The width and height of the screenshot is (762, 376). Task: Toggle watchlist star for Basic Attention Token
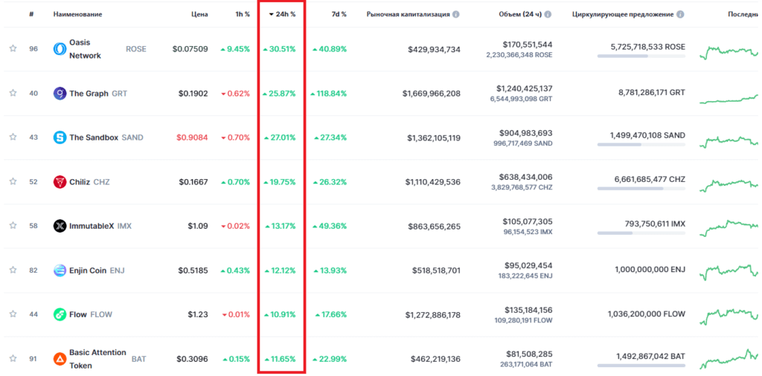click(x=13, y=359)
